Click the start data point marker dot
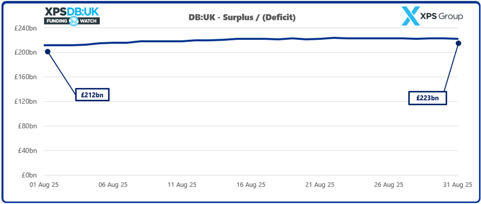 coord(48,52)
